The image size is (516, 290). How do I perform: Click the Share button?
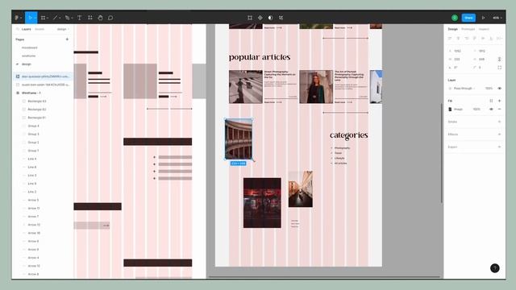468,18
